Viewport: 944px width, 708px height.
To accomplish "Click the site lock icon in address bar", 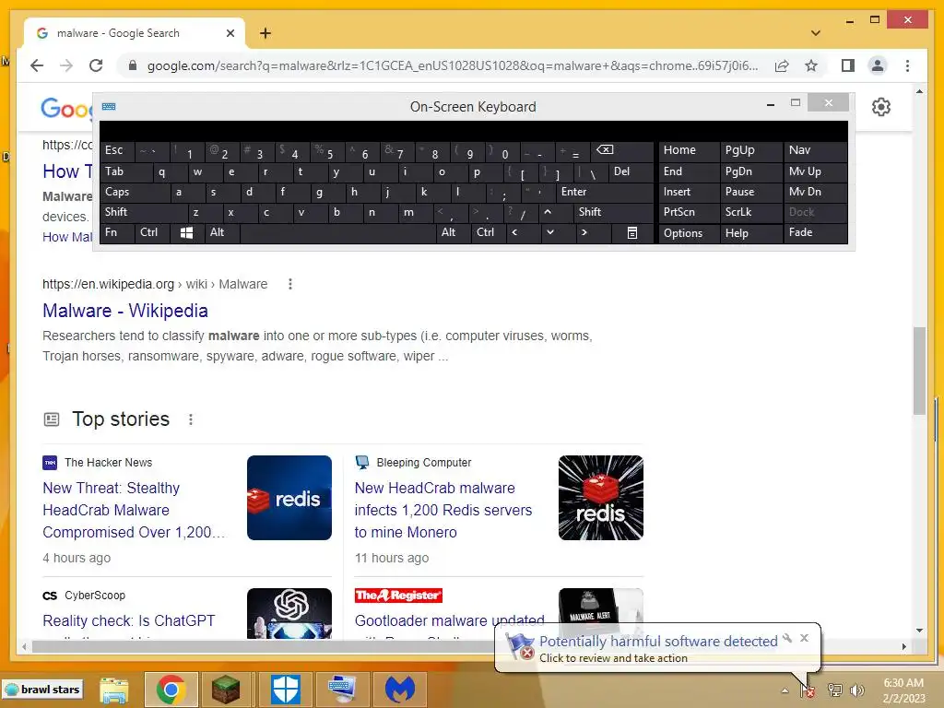I will pyautogui.click(x=133, y=65).
